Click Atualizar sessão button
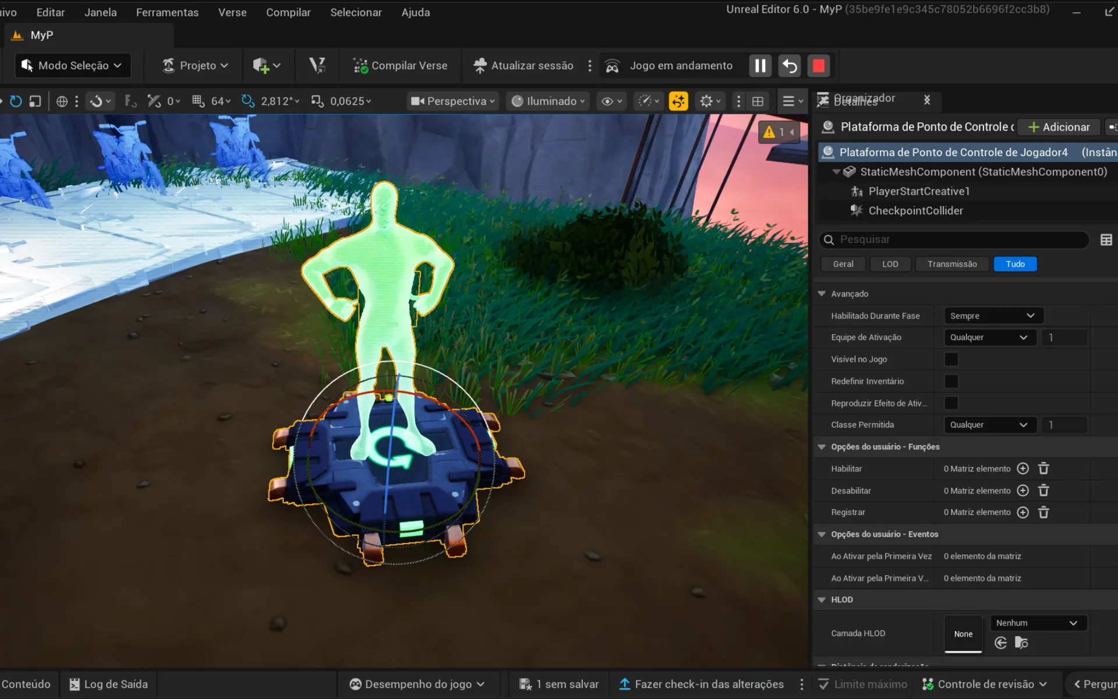1118x699 pixels. (x=523, y=66)
